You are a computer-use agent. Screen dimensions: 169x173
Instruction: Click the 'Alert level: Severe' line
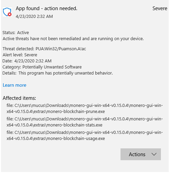point(20,55)
